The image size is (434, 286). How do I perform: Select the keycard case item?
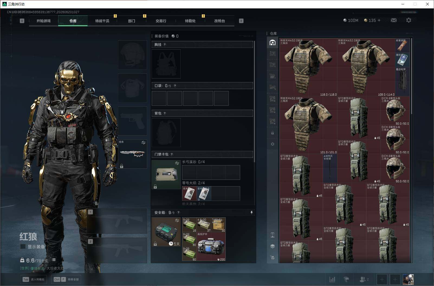point(166,174)
